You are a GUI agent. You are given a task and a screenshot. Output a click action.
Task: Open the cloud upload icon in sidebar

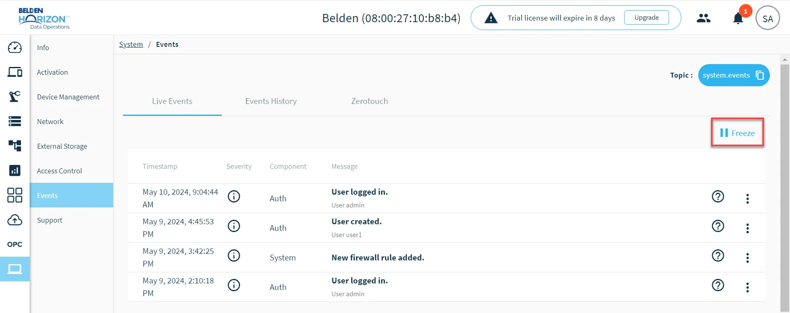pos(15,220)
